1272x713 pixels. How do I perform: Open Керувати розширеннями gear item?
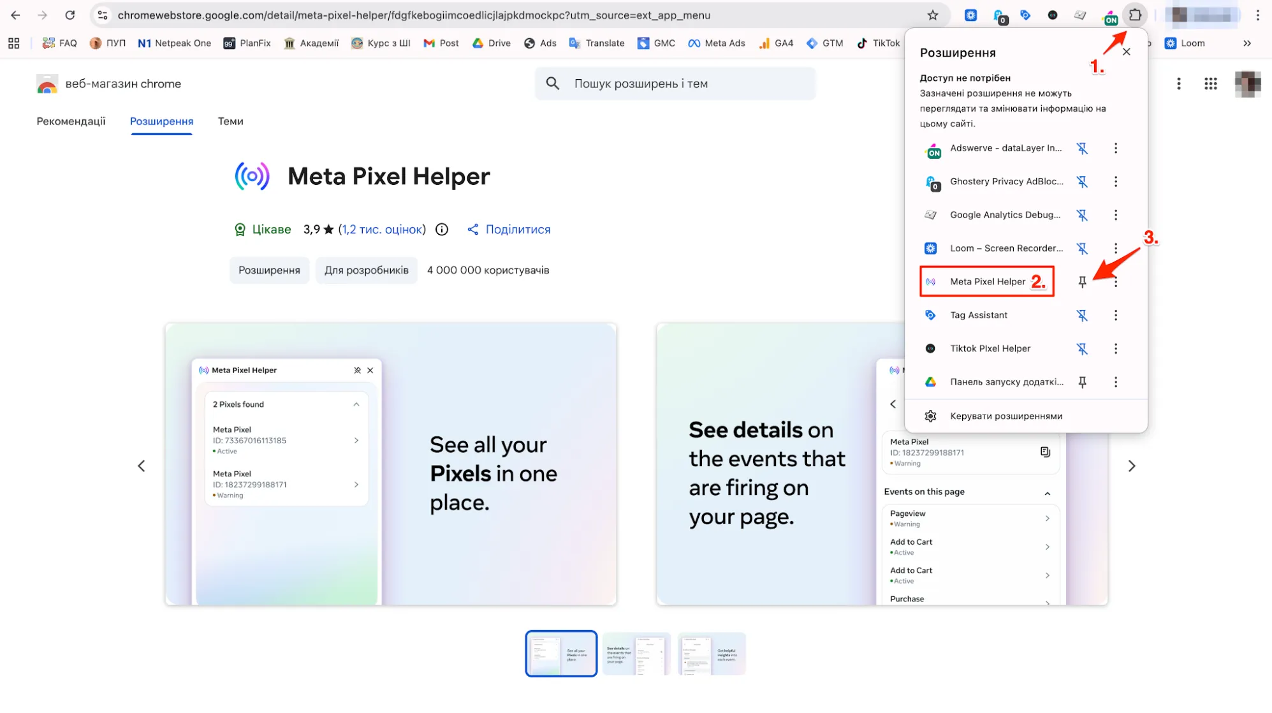1005,416
